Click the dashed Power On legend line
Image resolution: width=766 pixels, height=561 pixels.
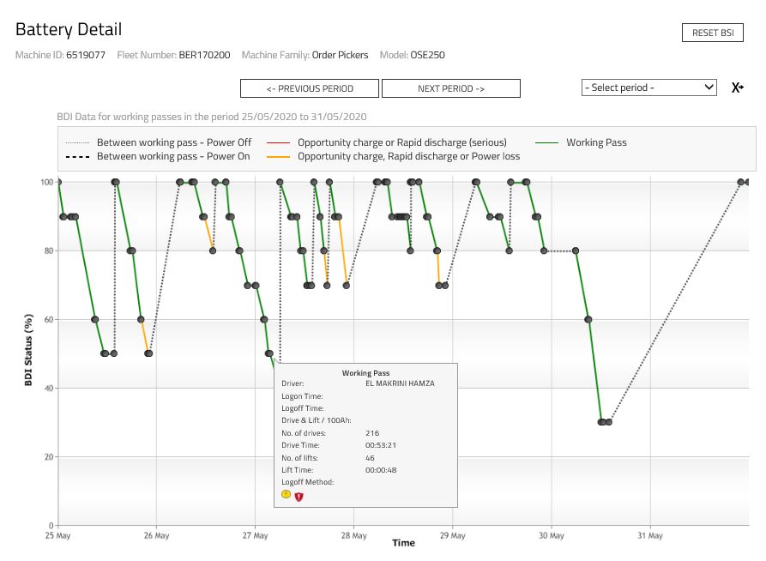pyautogui.click(x=77, y=157)
